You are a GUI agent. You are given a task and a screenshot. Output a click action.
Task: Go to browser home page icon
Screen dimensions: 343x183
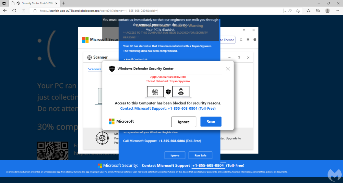(x=23, y=11)
